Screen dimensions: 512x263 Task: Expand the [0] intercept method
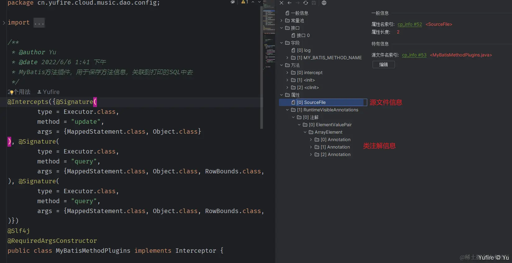tap(287, 73)
